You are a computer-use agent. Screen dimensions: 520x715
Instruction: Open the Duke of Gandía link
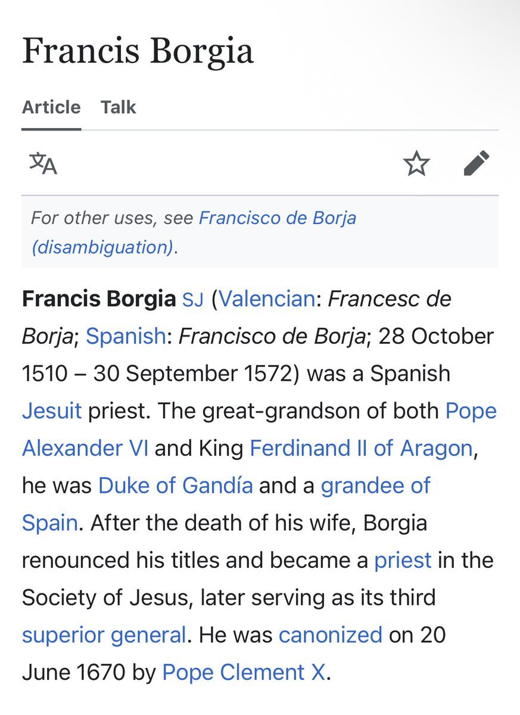pos(176,486)
